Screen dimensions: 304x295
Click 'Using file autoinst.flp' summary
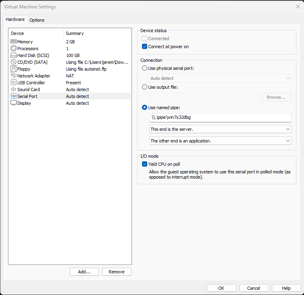click(86, 69)
